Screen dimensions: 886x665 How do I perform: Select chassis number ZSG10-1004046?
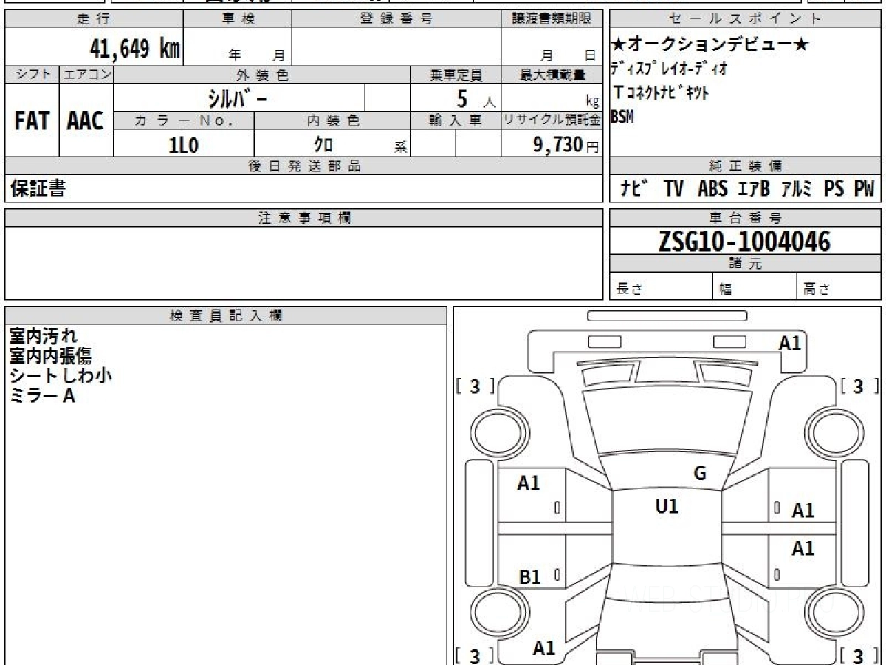(x=744, y=241)
